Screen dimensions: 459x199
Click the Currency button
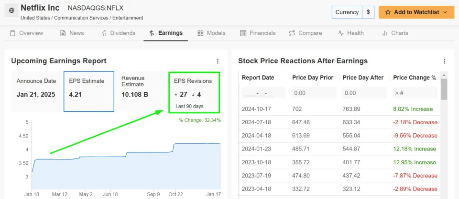(x=347, y=12)
